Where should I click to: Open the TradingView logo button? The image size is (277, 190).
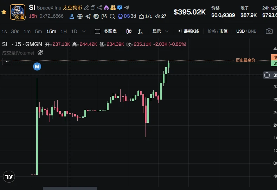[9, 177]
